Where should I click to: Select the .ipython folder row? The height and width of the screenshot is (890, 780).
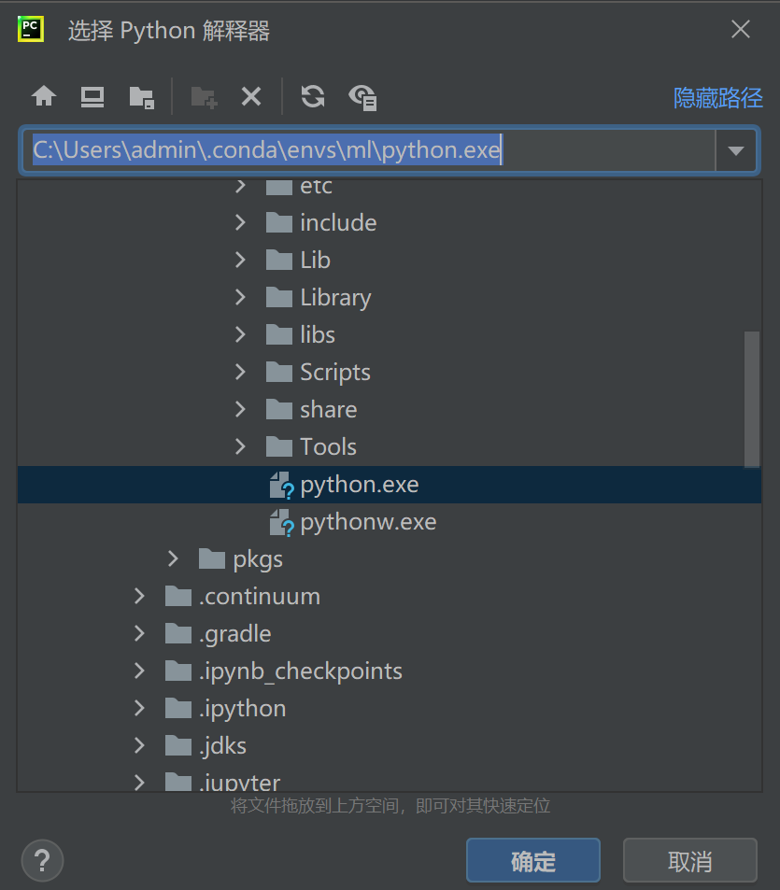[390, 709]
